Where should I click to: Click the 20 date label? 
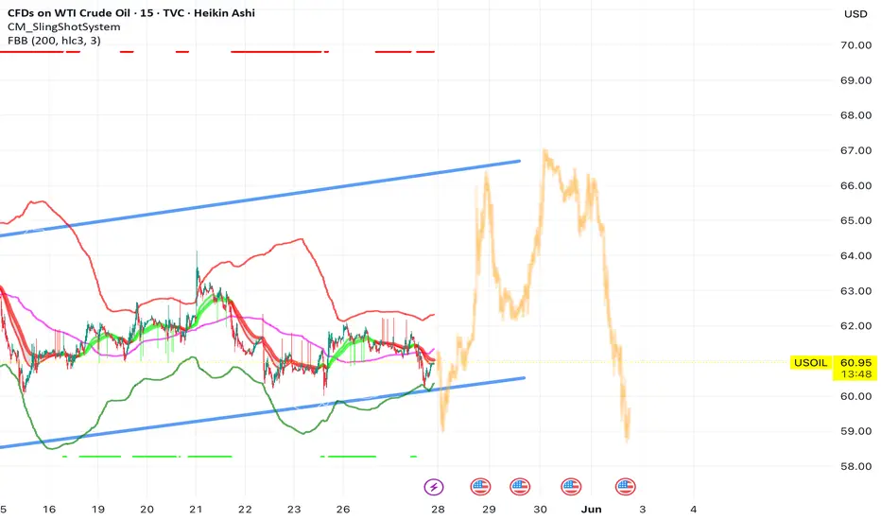point(147,510)
